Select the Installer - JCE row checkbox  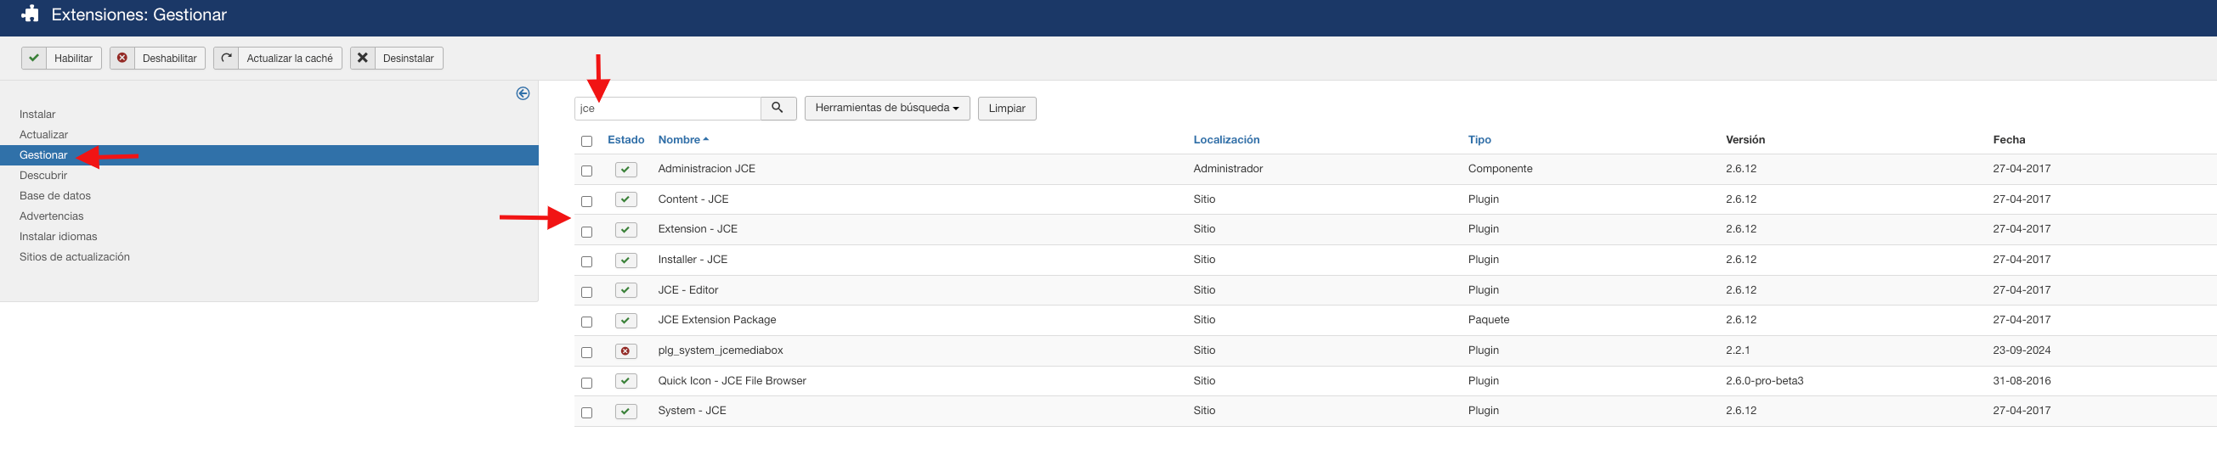point(587,261)
